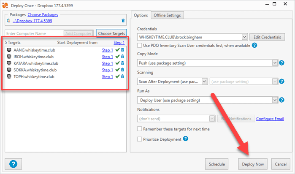Click the PDQ Deploy logo in title bar
The width and height of the screenshot is (295, 174).
click(5, 5)
